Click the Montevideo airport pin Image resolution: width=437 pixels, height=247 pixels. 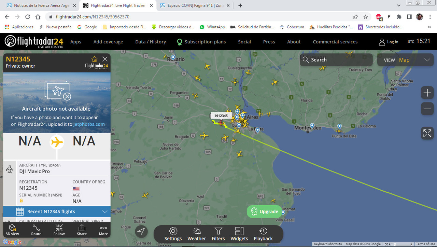[312, 126]
